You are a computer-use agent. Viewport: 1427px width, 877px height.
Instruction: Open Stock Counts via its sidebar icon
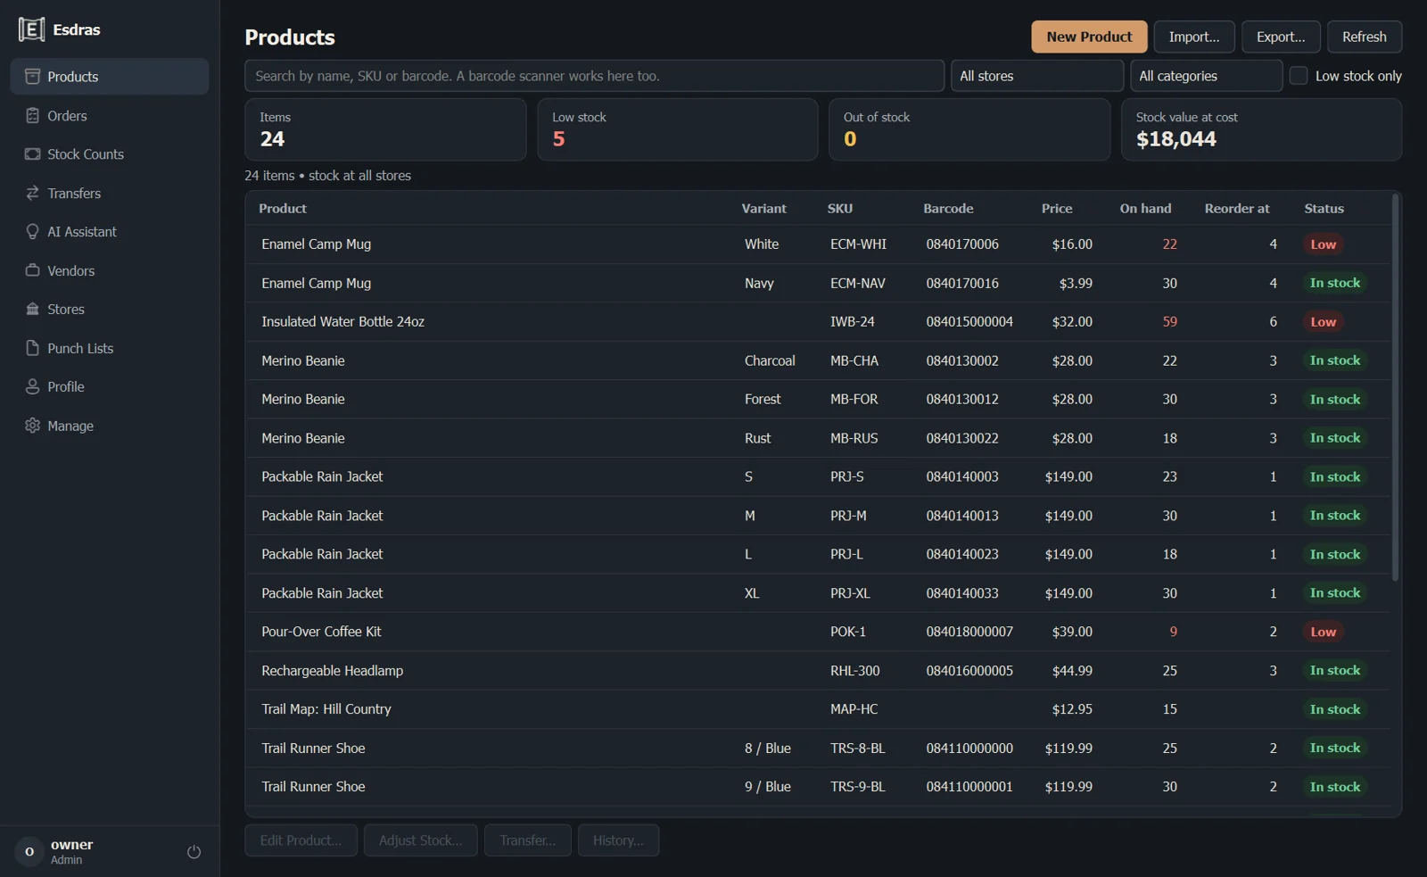[x=32, y=153]
